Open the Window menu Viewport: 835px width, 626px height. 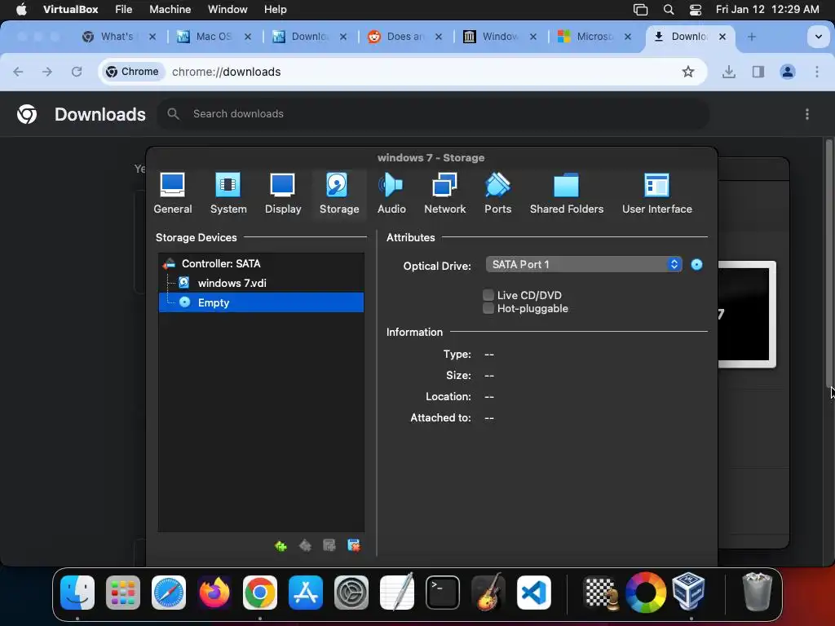[228, 9]
